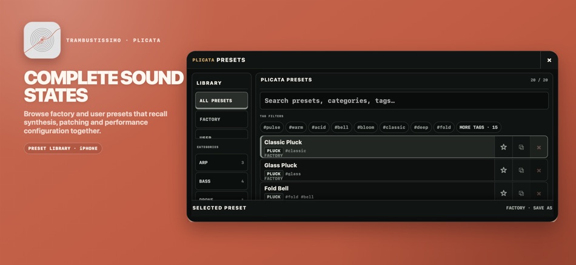Click the Selected Preset footer label
The image size is (576, 265).
coord(219,208)
